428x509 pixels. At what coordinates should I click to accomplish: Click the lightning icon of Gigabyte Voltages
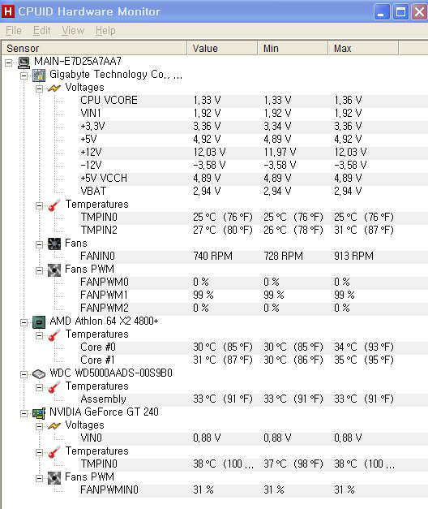[x=54, y=88]
